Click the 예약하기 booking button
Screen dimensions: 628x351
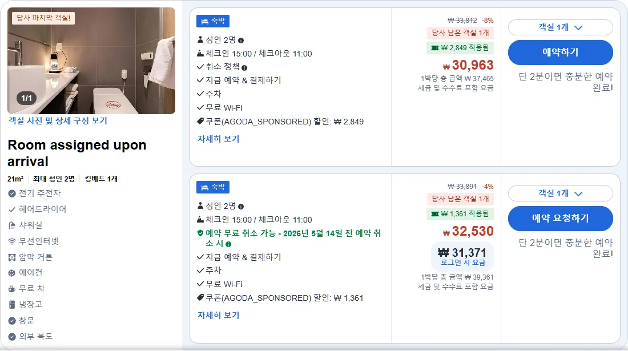coord(560,53)
